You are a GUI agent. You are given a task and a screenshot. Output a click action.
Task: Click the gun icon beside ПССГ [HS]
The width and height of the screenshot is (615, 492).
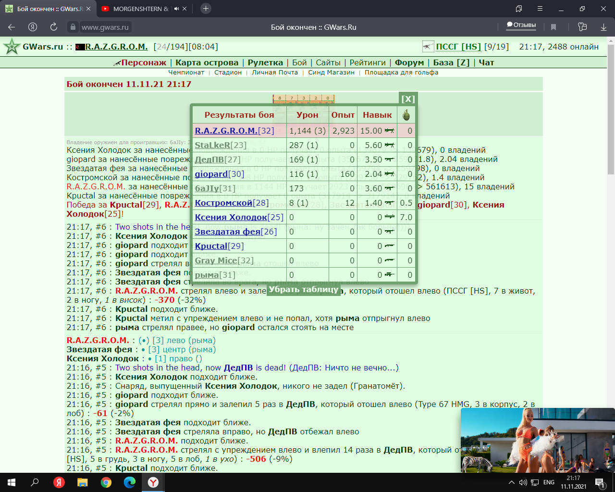(428, 47)
